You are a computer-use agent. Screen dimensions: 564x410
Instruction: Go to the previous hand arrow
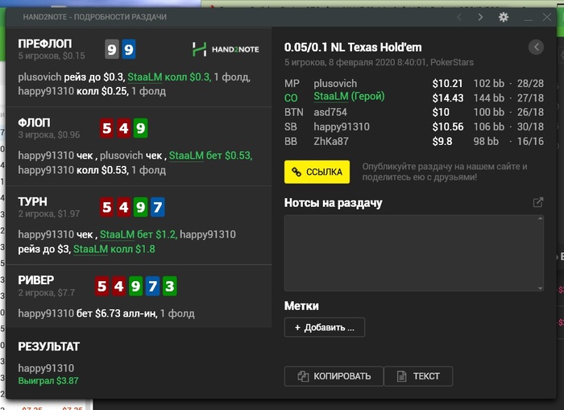tap(459, 17)
